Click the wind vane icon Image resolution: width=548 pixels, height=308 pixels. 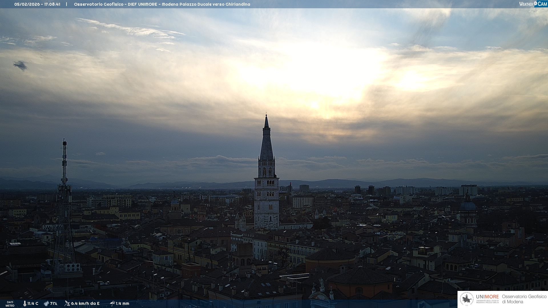coord(67,303)
